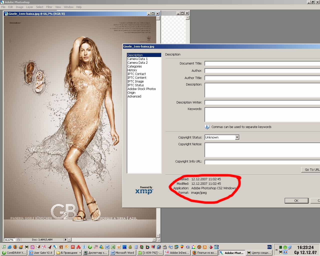Select IPTC Contact in the list
The image size is (320, 256).
(x=144, y=74)
